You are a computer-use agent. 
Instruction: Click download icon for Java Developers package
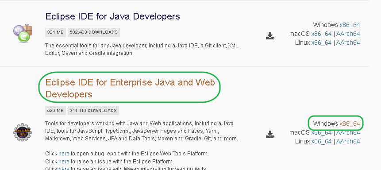click(x=270, y=36)
